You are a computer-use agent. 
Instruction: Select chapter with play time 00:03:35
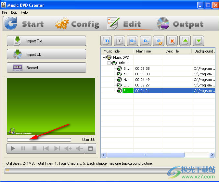[158, 68]
